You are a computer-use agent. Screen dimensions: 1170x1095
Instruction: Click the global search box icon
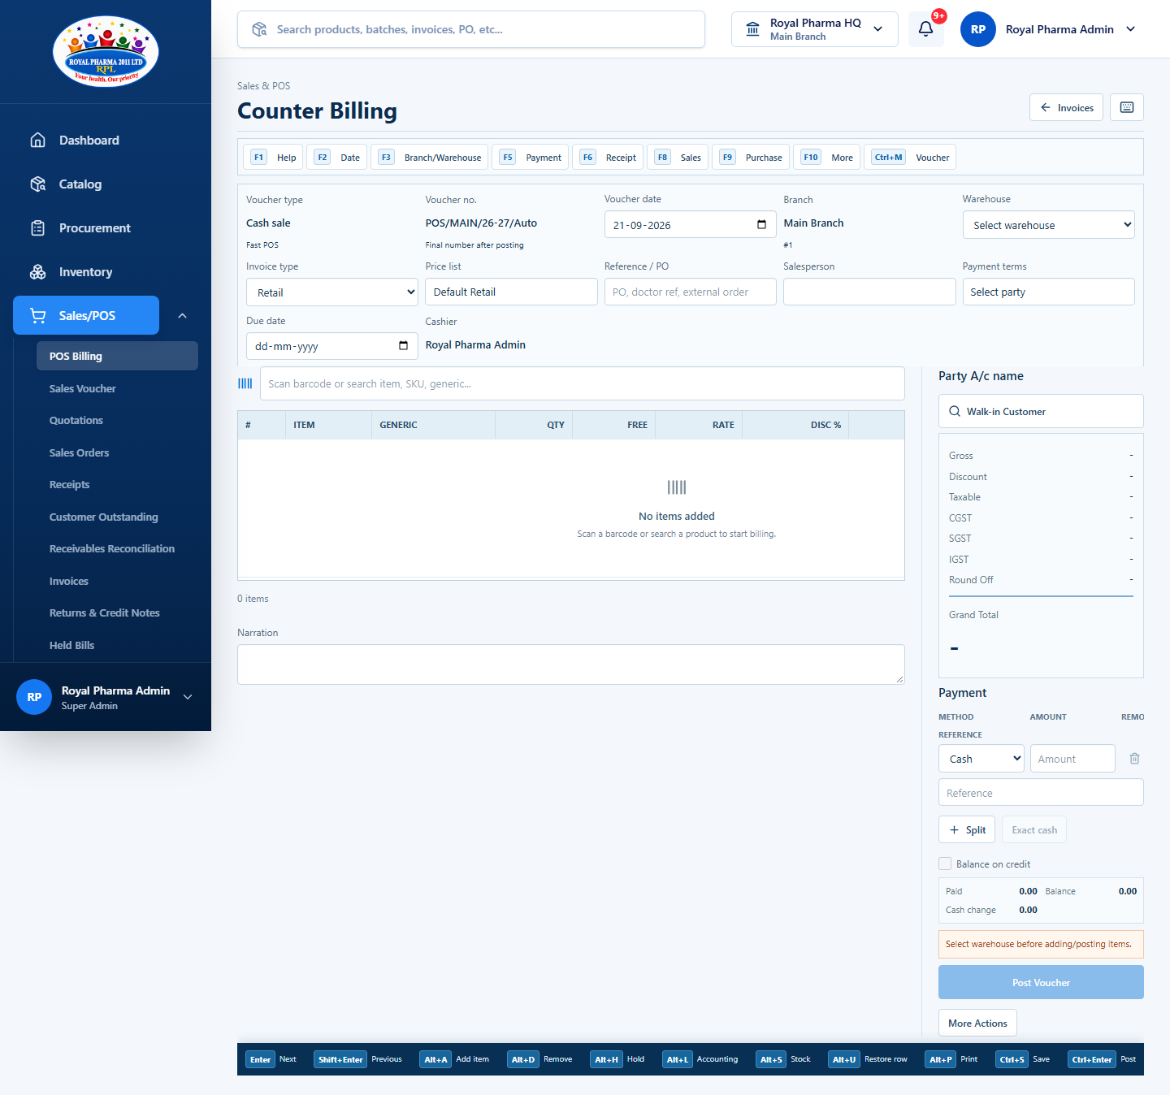point(259,29)
